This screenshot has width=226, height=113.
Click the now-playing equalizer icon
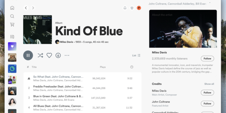click(29, 78)
